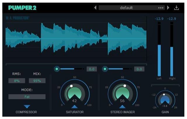Image resolution: width=187 pixels, height=119 pixels.
Task: Expand the Compressor section down arrow
Action: point(27,106)
